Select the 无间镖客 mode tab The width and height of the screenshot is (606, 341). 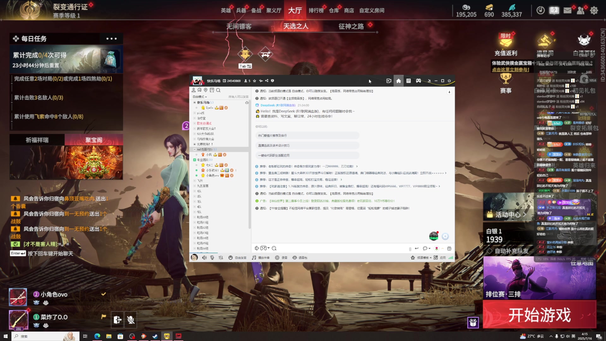point(239,26)
